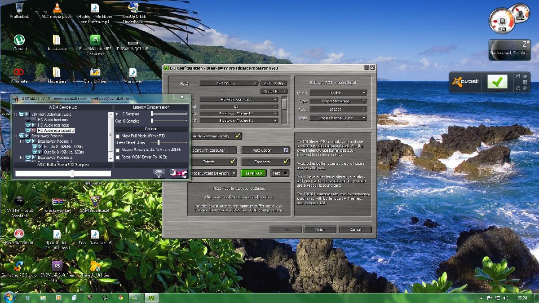Open the Single Channel 16-bit Mode dropdown

[338, 118]
